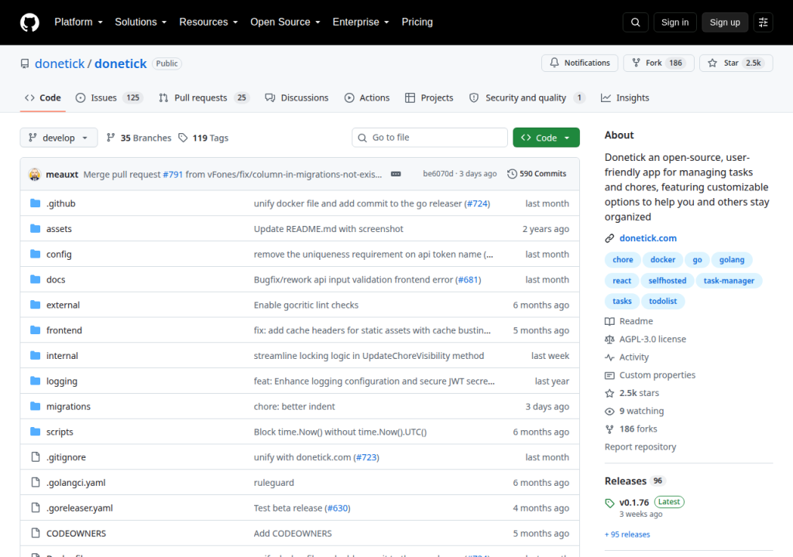Click meauxt's avatar image
The width and height of the screenshot is (793, 557).
[34, 174]
